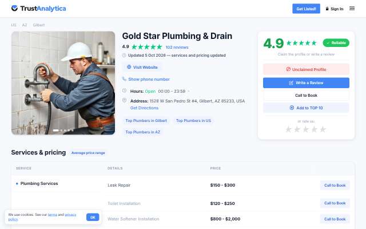Click the clock icon beside Hours
The width and height of the screenshot is (366, 229).
point(125,90)
